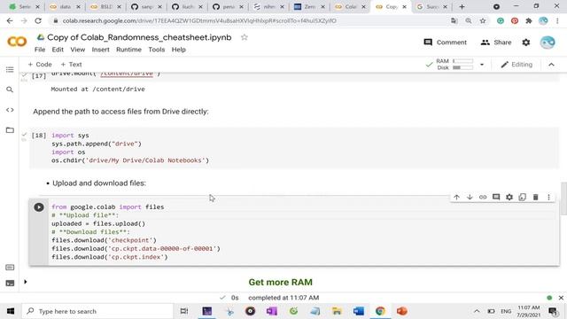Bookmark this page star in address bar
The width and height of the screenshot is (567, 319).
483,21
